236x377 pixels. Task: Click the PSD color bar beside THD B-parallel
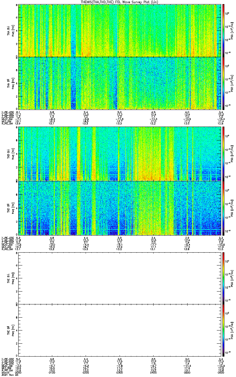click(x=224, y=208)
